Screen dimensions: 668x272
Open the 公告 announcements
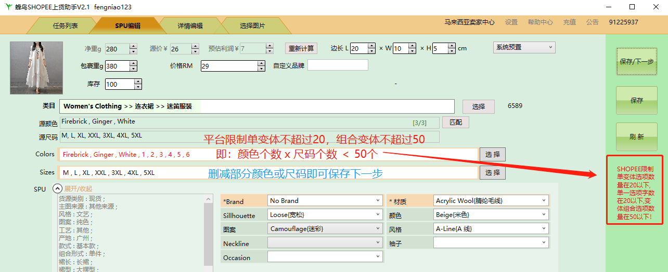[593, 22]
